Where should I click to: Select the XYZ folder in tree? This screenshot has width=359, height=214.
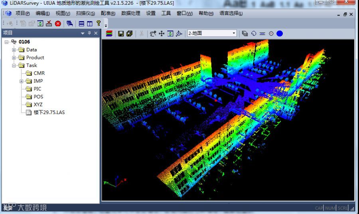click(38, 104)
